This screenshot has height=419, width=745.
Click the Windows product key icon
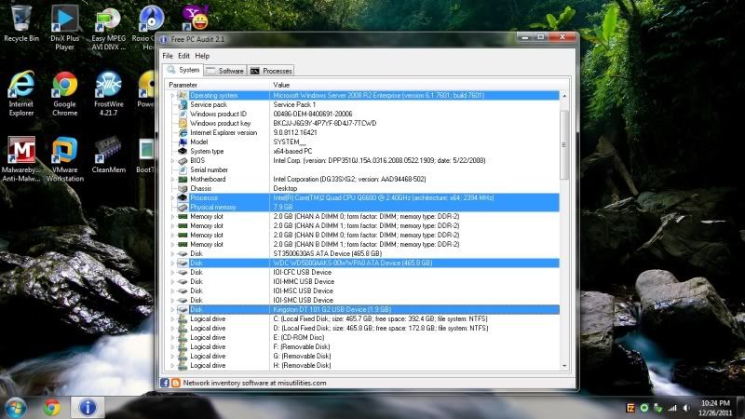[183, 124]
